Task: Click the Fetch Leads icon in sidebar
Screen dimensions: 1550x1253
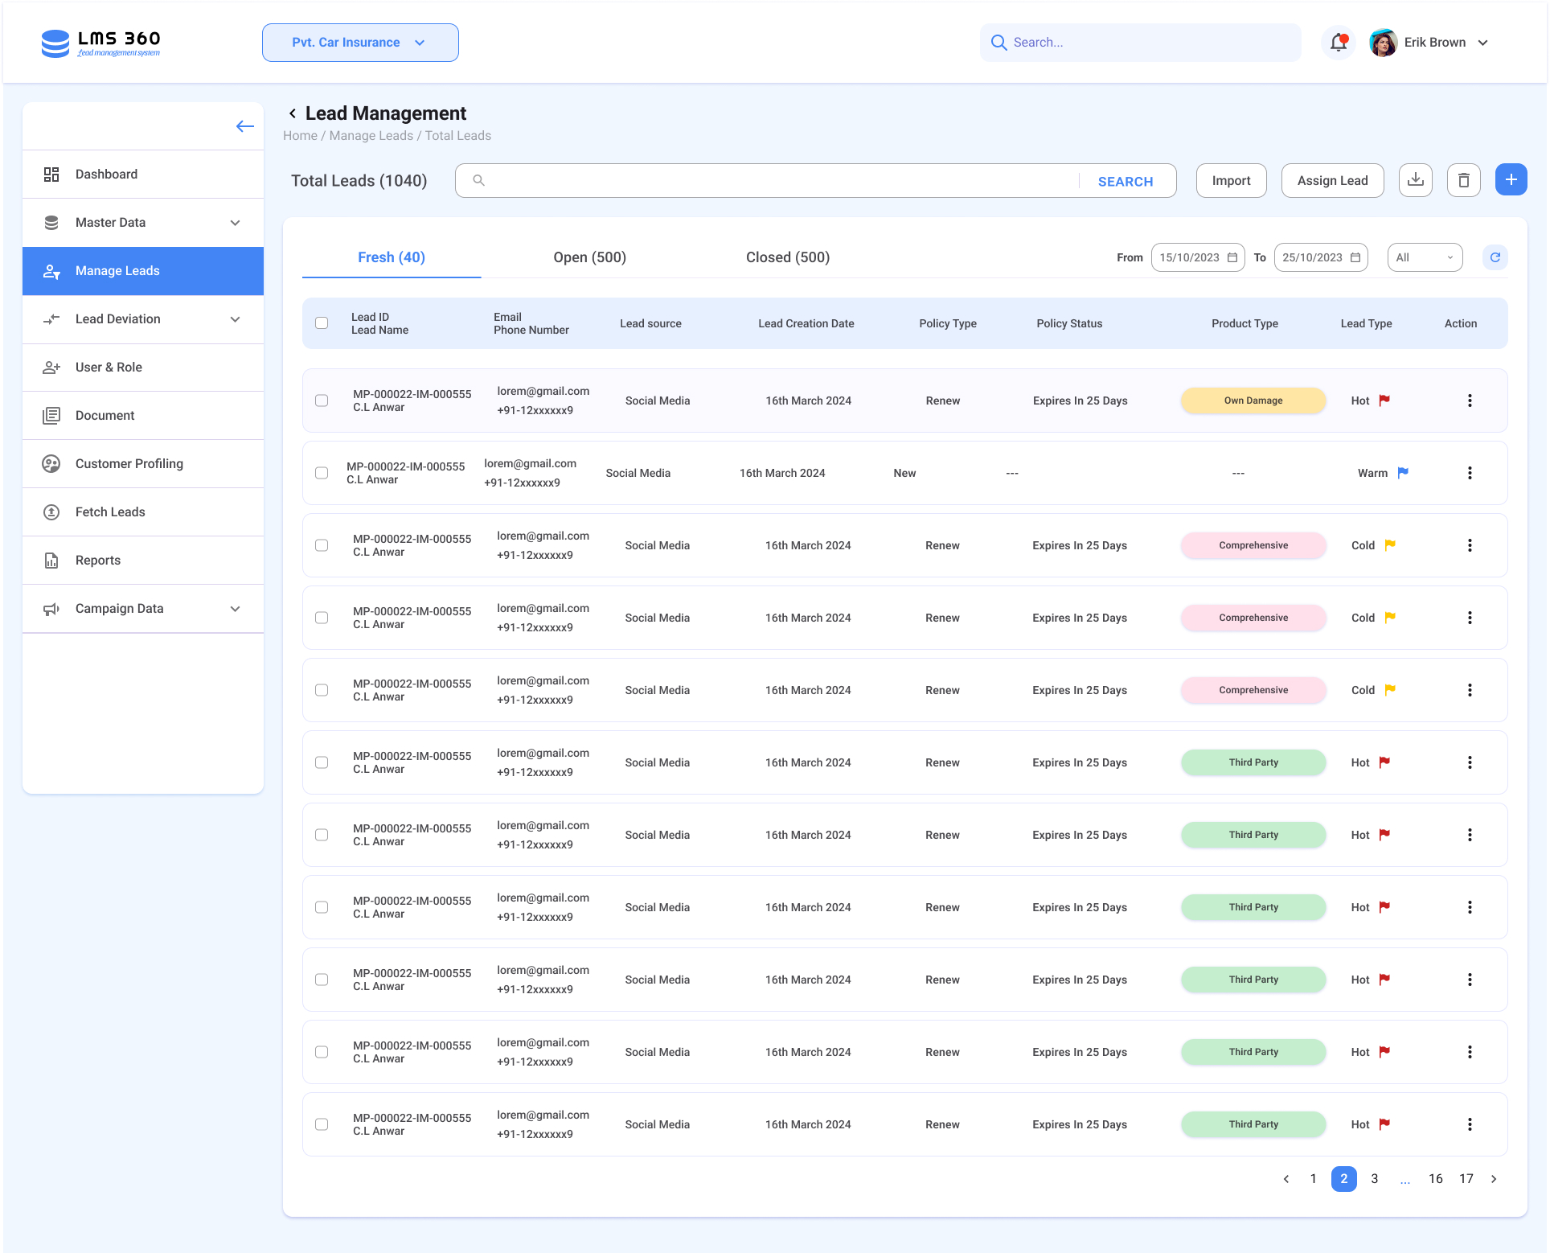Action: (x=51, y=512)
